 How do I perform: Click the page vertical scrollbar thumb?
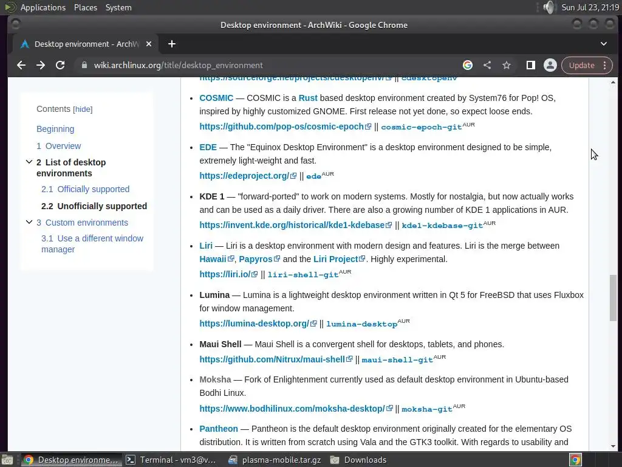pyautogui.click(x=613, y=298)
